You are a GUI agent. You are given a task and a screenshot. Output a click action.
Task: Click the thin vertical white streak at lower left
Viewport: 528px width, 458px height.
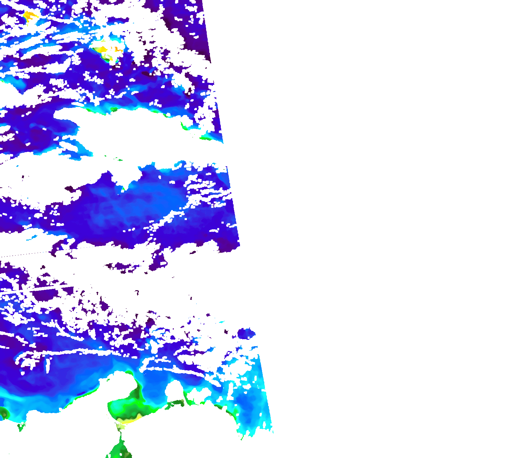pos(48,366)
